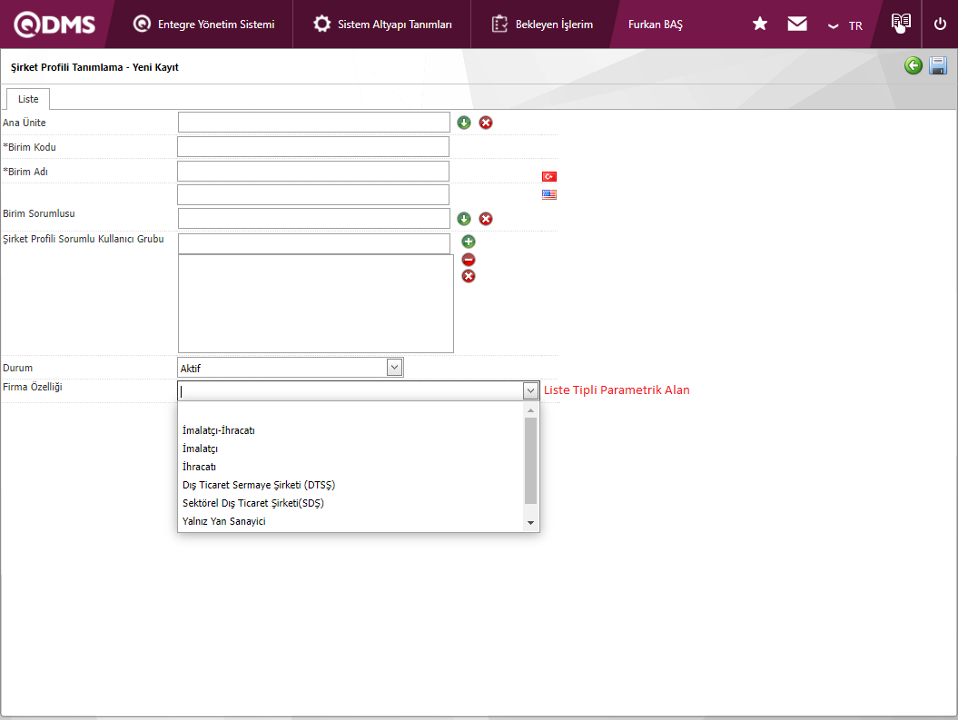Viewport: 958px width, 720px height.
Task: Click the power logout icon
Action: [x=940, y=25]
